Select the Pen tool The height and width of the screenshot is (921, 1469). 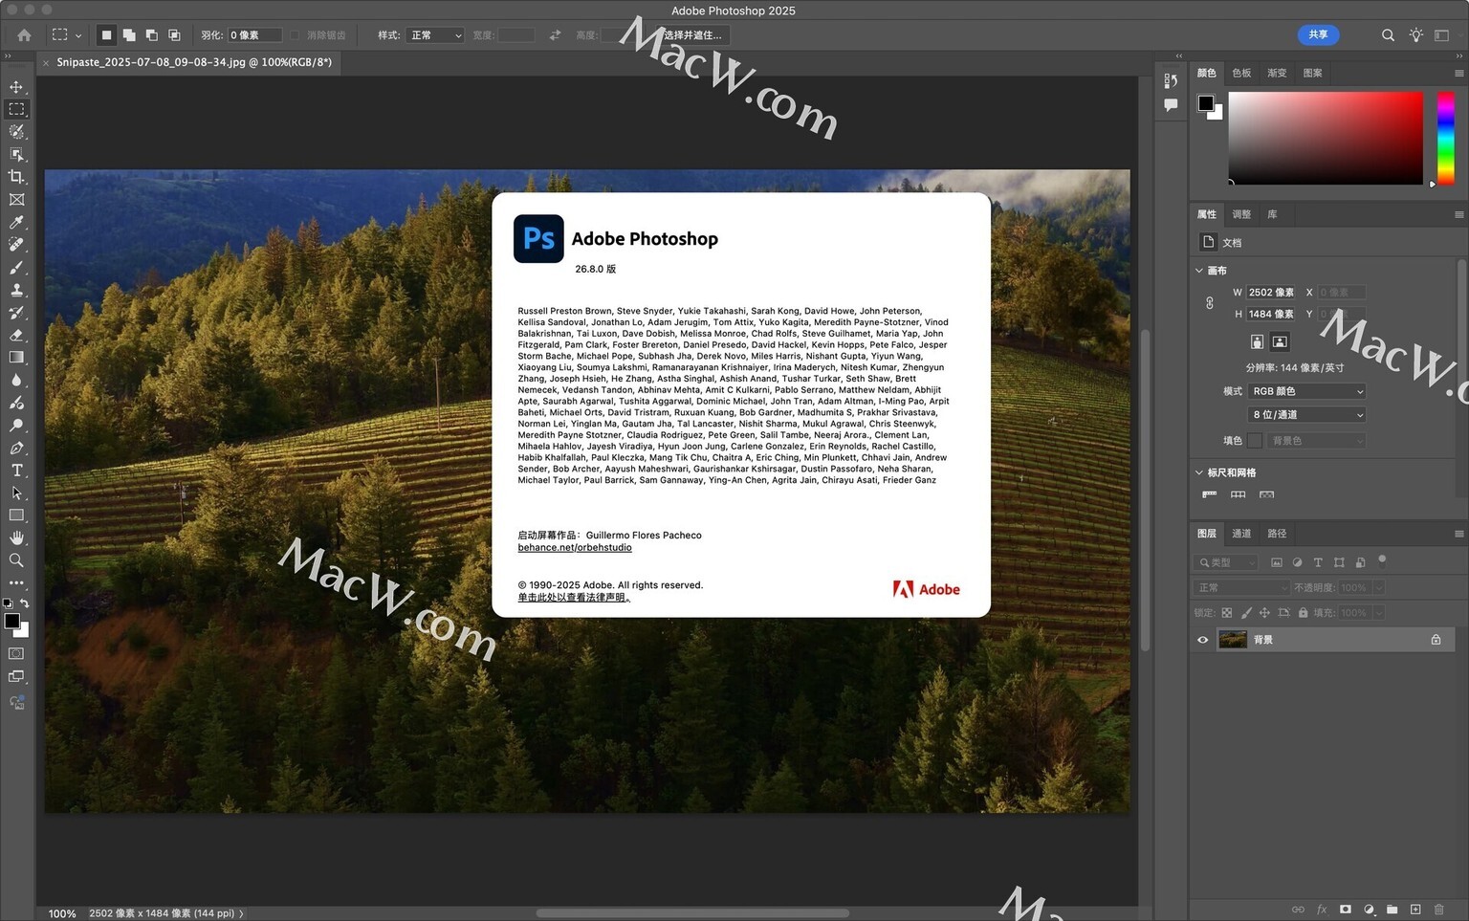[16, 448]
